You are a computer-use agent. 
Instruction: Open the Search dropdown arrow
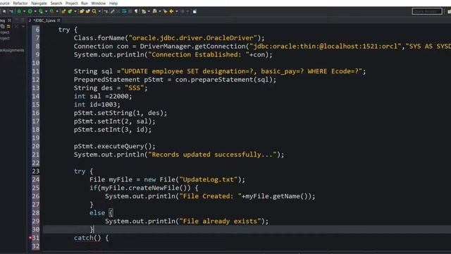pos(99,11)
